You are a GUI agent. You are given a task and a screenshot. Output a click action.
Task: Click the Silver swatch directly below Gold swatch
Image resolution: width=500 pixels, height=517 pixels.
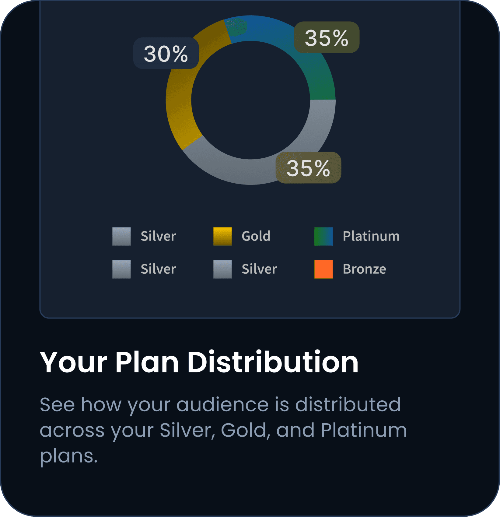click(x=222, y=269)
